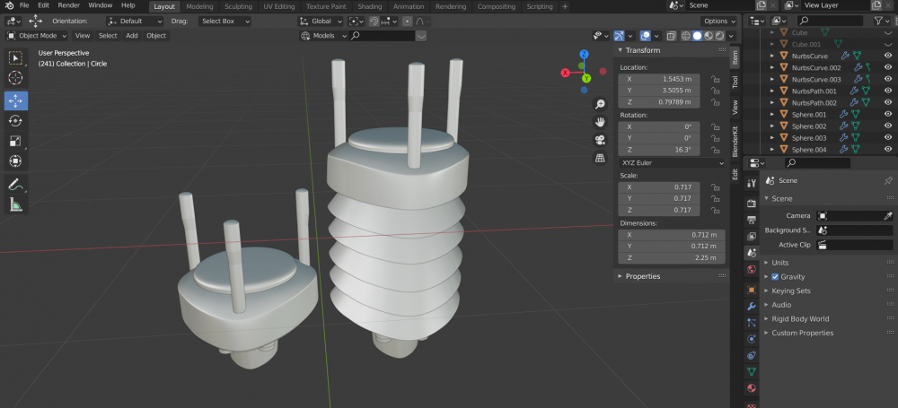This screenshot has height=408, width=898.
Task: Click the viewport zoom magnifier gizmo
Action: point(600,104)
